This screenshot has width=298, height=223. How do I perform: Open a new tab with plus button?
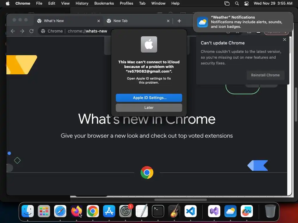point(179,21)
